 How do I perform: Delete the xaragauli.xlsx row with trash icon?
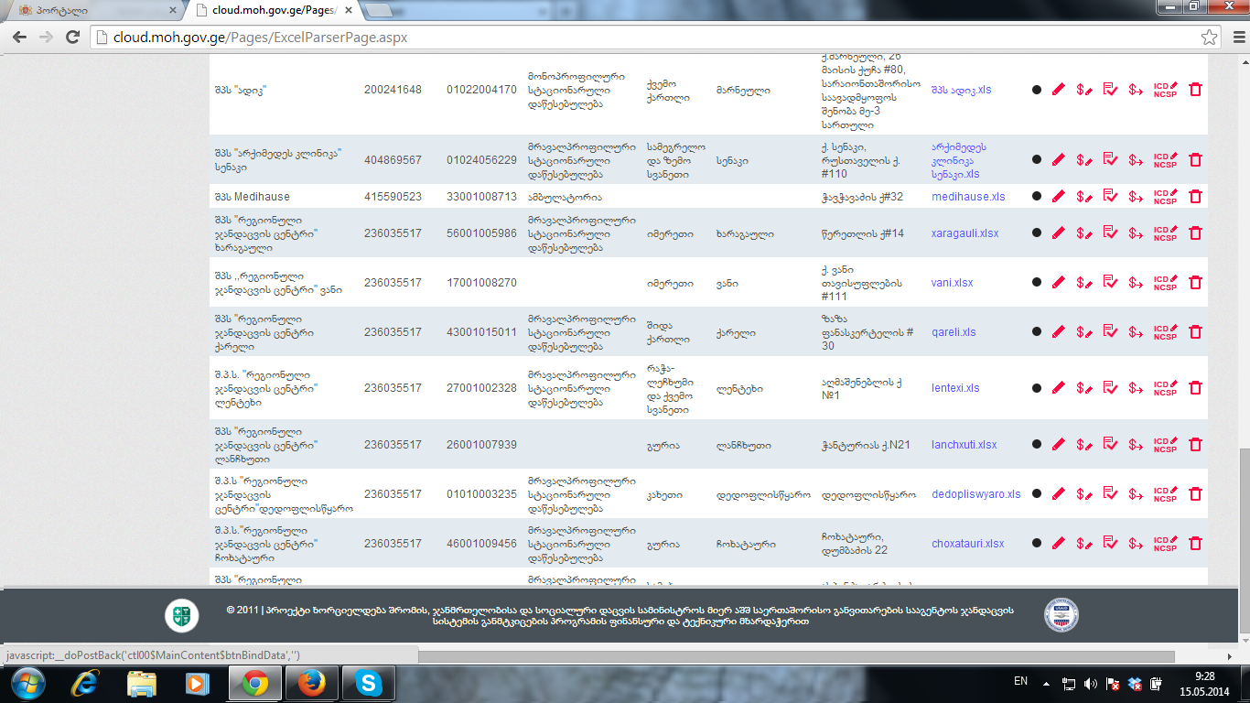click(1195, 233)
